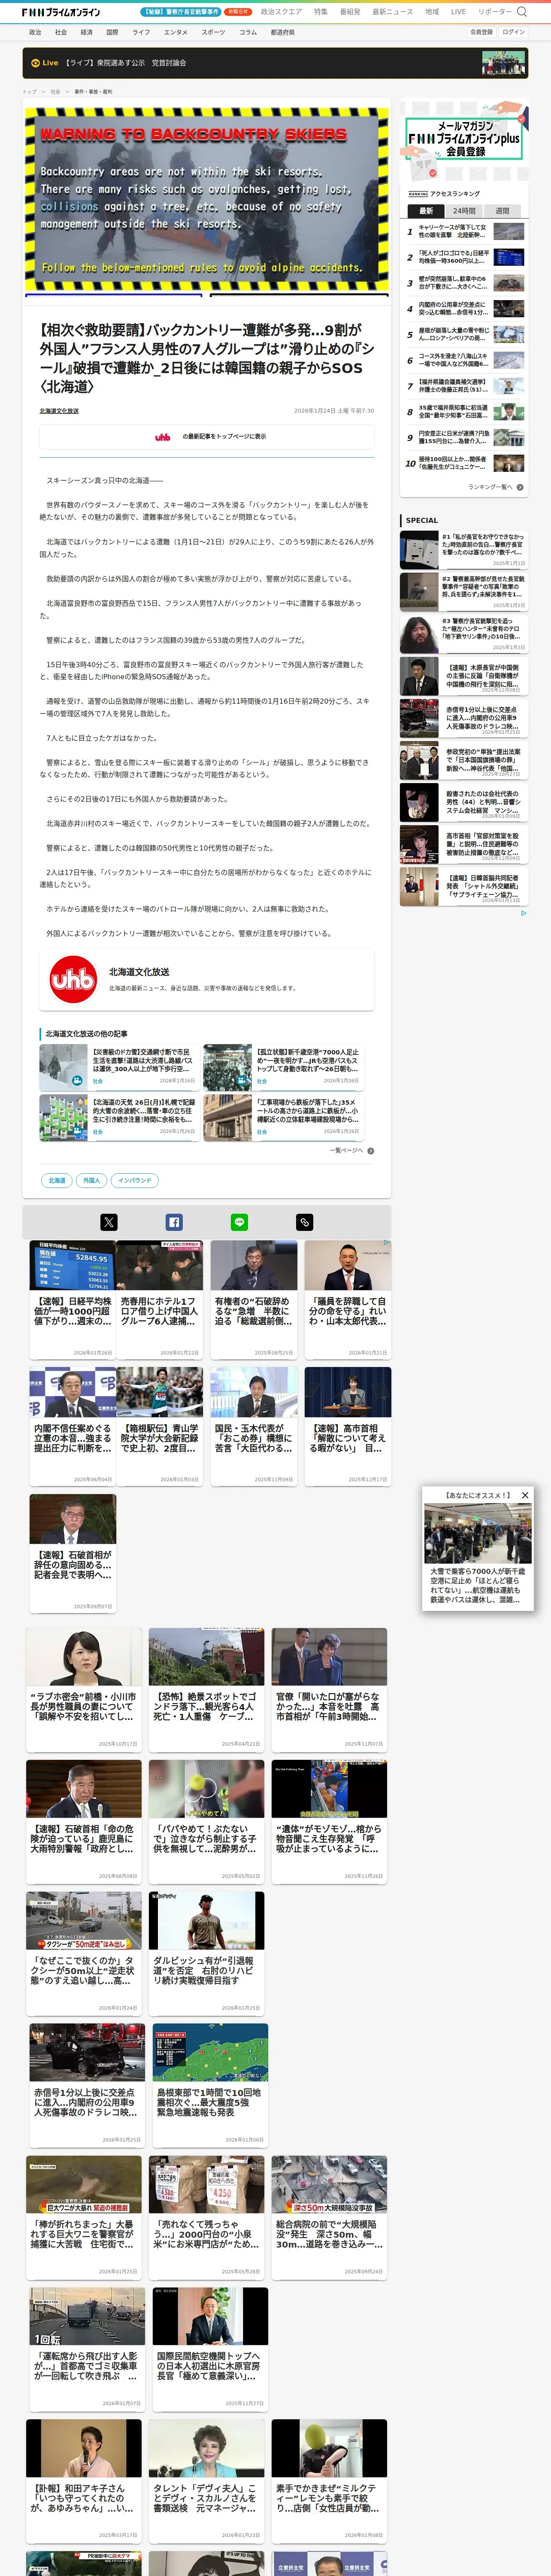Open card 島根東部で1時間で10回地震相次ぐ
Viewport: 551px width, 2576px height.
tap(210, 2084)
